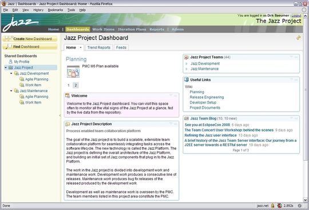The image size is (309, 210).
Task: Collapse the Jazz Maintenance tree node
Action: tap(11, 91)
